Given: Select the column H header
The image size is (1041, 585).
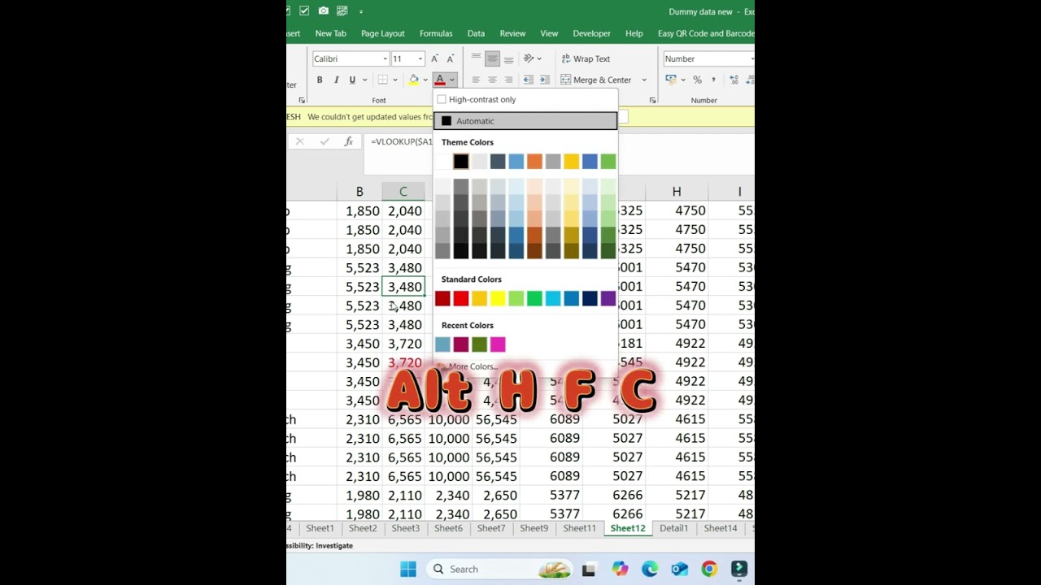Looking at the screenshot, I should tap(677, 192).
